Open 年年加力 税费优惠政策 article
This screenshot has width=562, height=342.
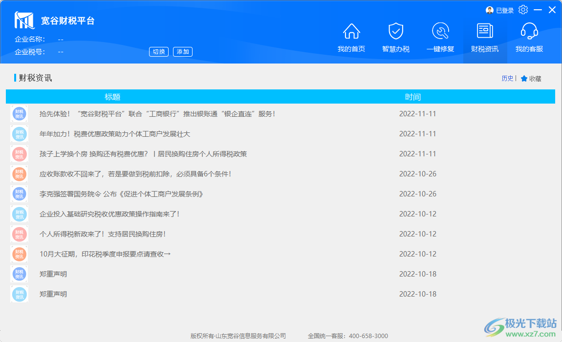(115, 134)
